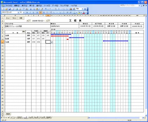Click the small button in 内容 header
148x122 pixels.
(24, 31)
